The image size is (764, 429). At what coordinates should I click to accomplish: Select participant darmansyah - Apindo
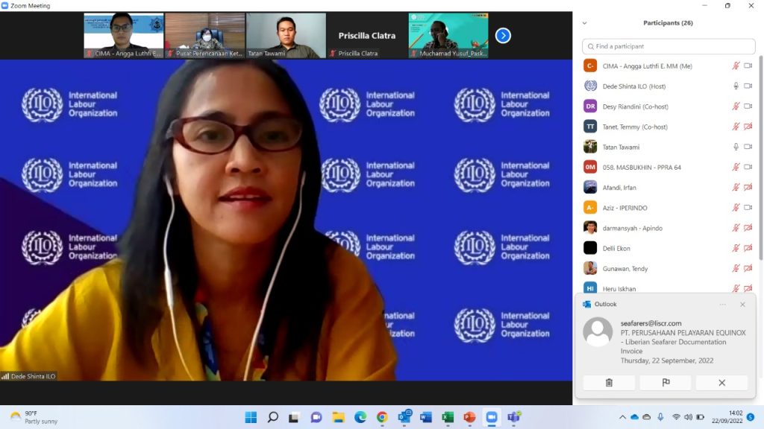[668, 228]
